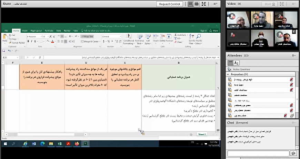Click top-left participant video thumbnail

pos(238,19)
